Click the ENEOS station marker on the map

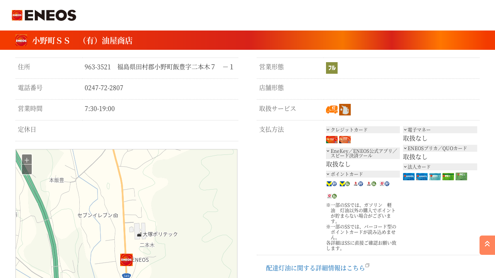pos(126,260)
